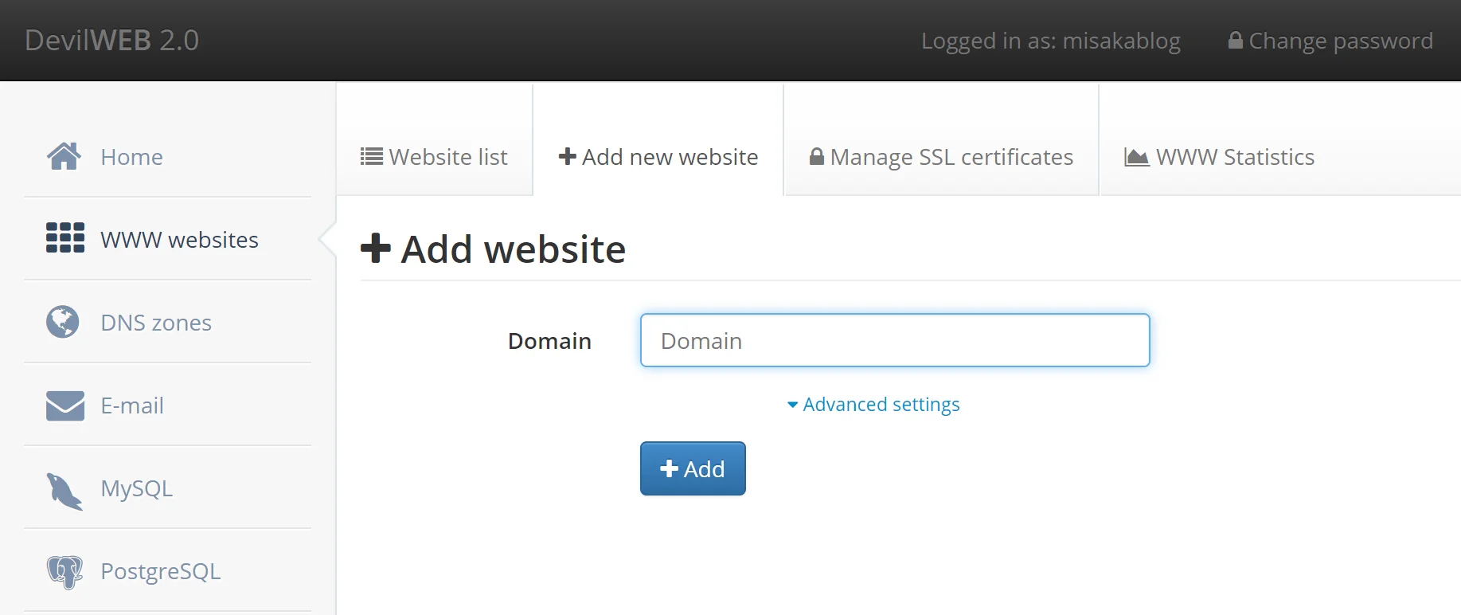This screenshot has width=1461, height=615.
Task: Open the Change password link
Action: click(x=1340, y=41)
